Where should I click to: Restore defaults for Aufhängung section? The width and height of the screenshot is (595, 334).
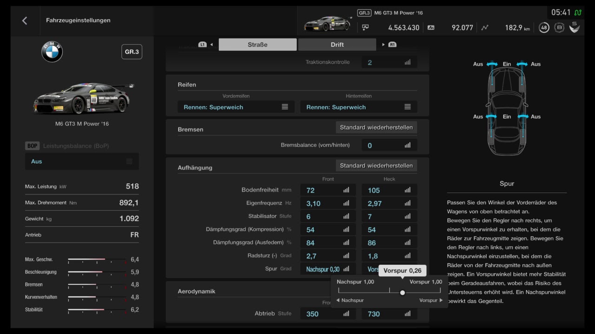point(376,165)
